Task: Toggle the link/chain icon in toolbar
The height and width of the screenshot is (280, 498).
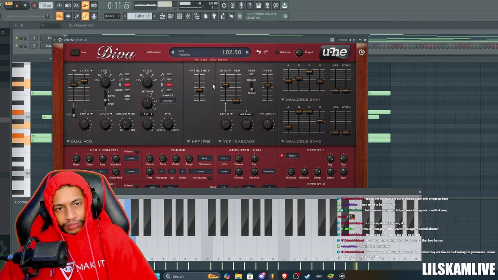Action: pos(85,16)
